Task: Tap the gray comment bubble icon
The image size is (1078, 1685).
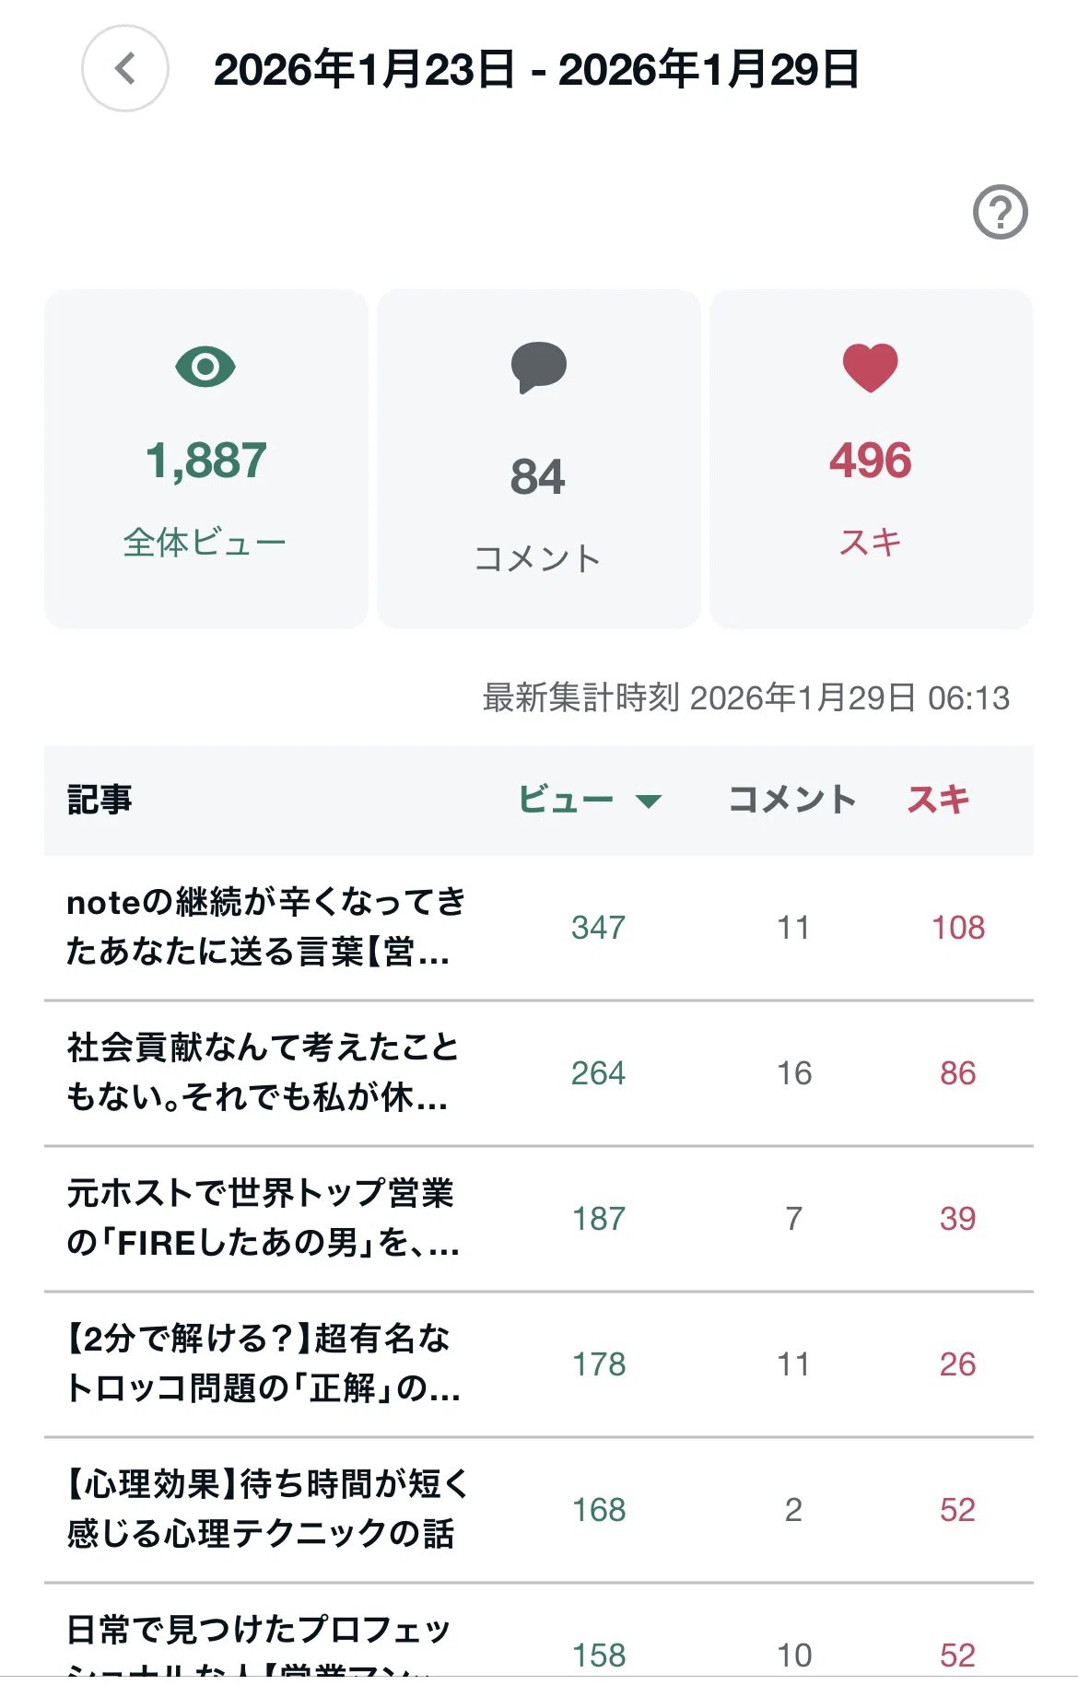Action: (x=538, y=368)
